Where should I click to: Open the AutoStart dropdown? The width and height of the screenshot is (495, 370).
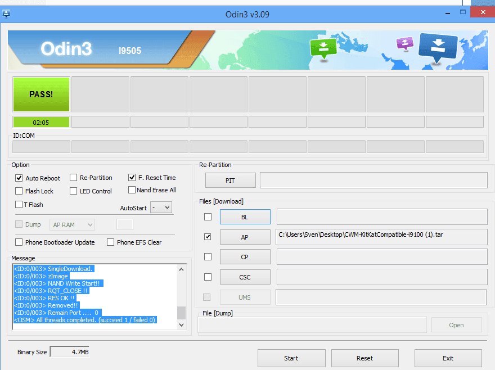161,207
